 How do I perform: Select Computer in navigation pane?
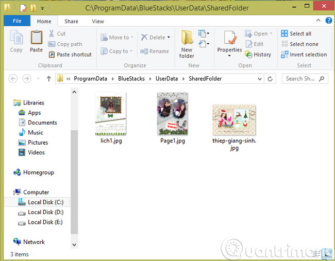click(31, 192)
